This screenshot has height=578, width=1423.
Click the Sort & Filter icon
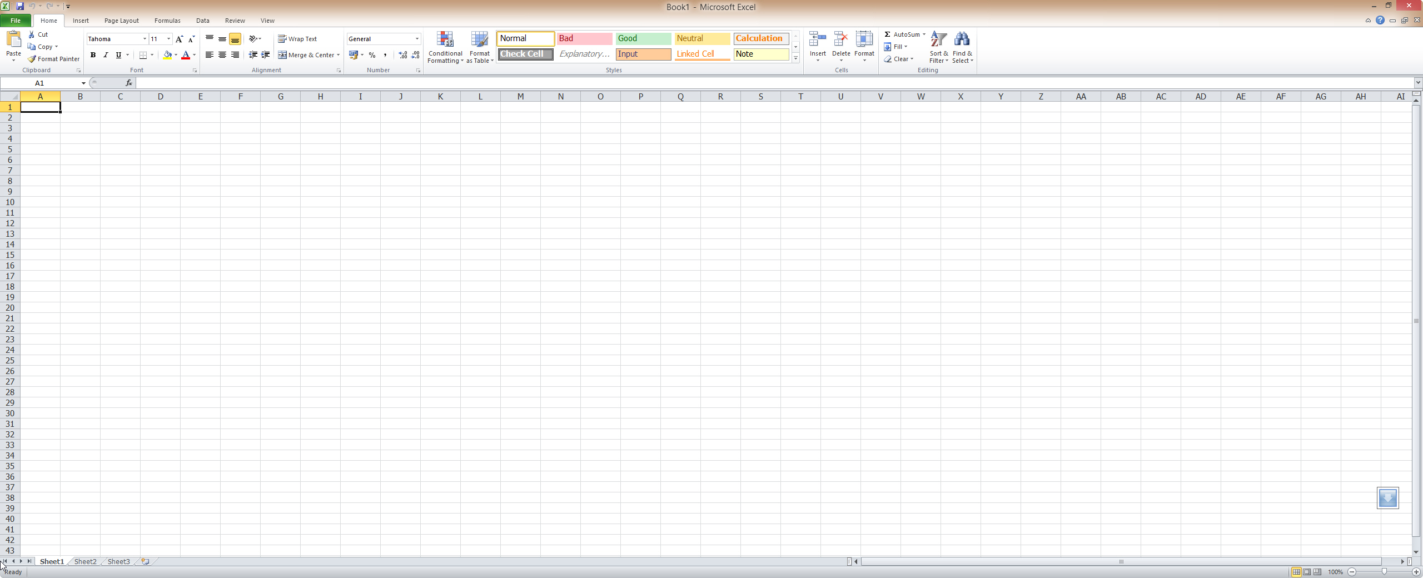click(x=938, y=40)
